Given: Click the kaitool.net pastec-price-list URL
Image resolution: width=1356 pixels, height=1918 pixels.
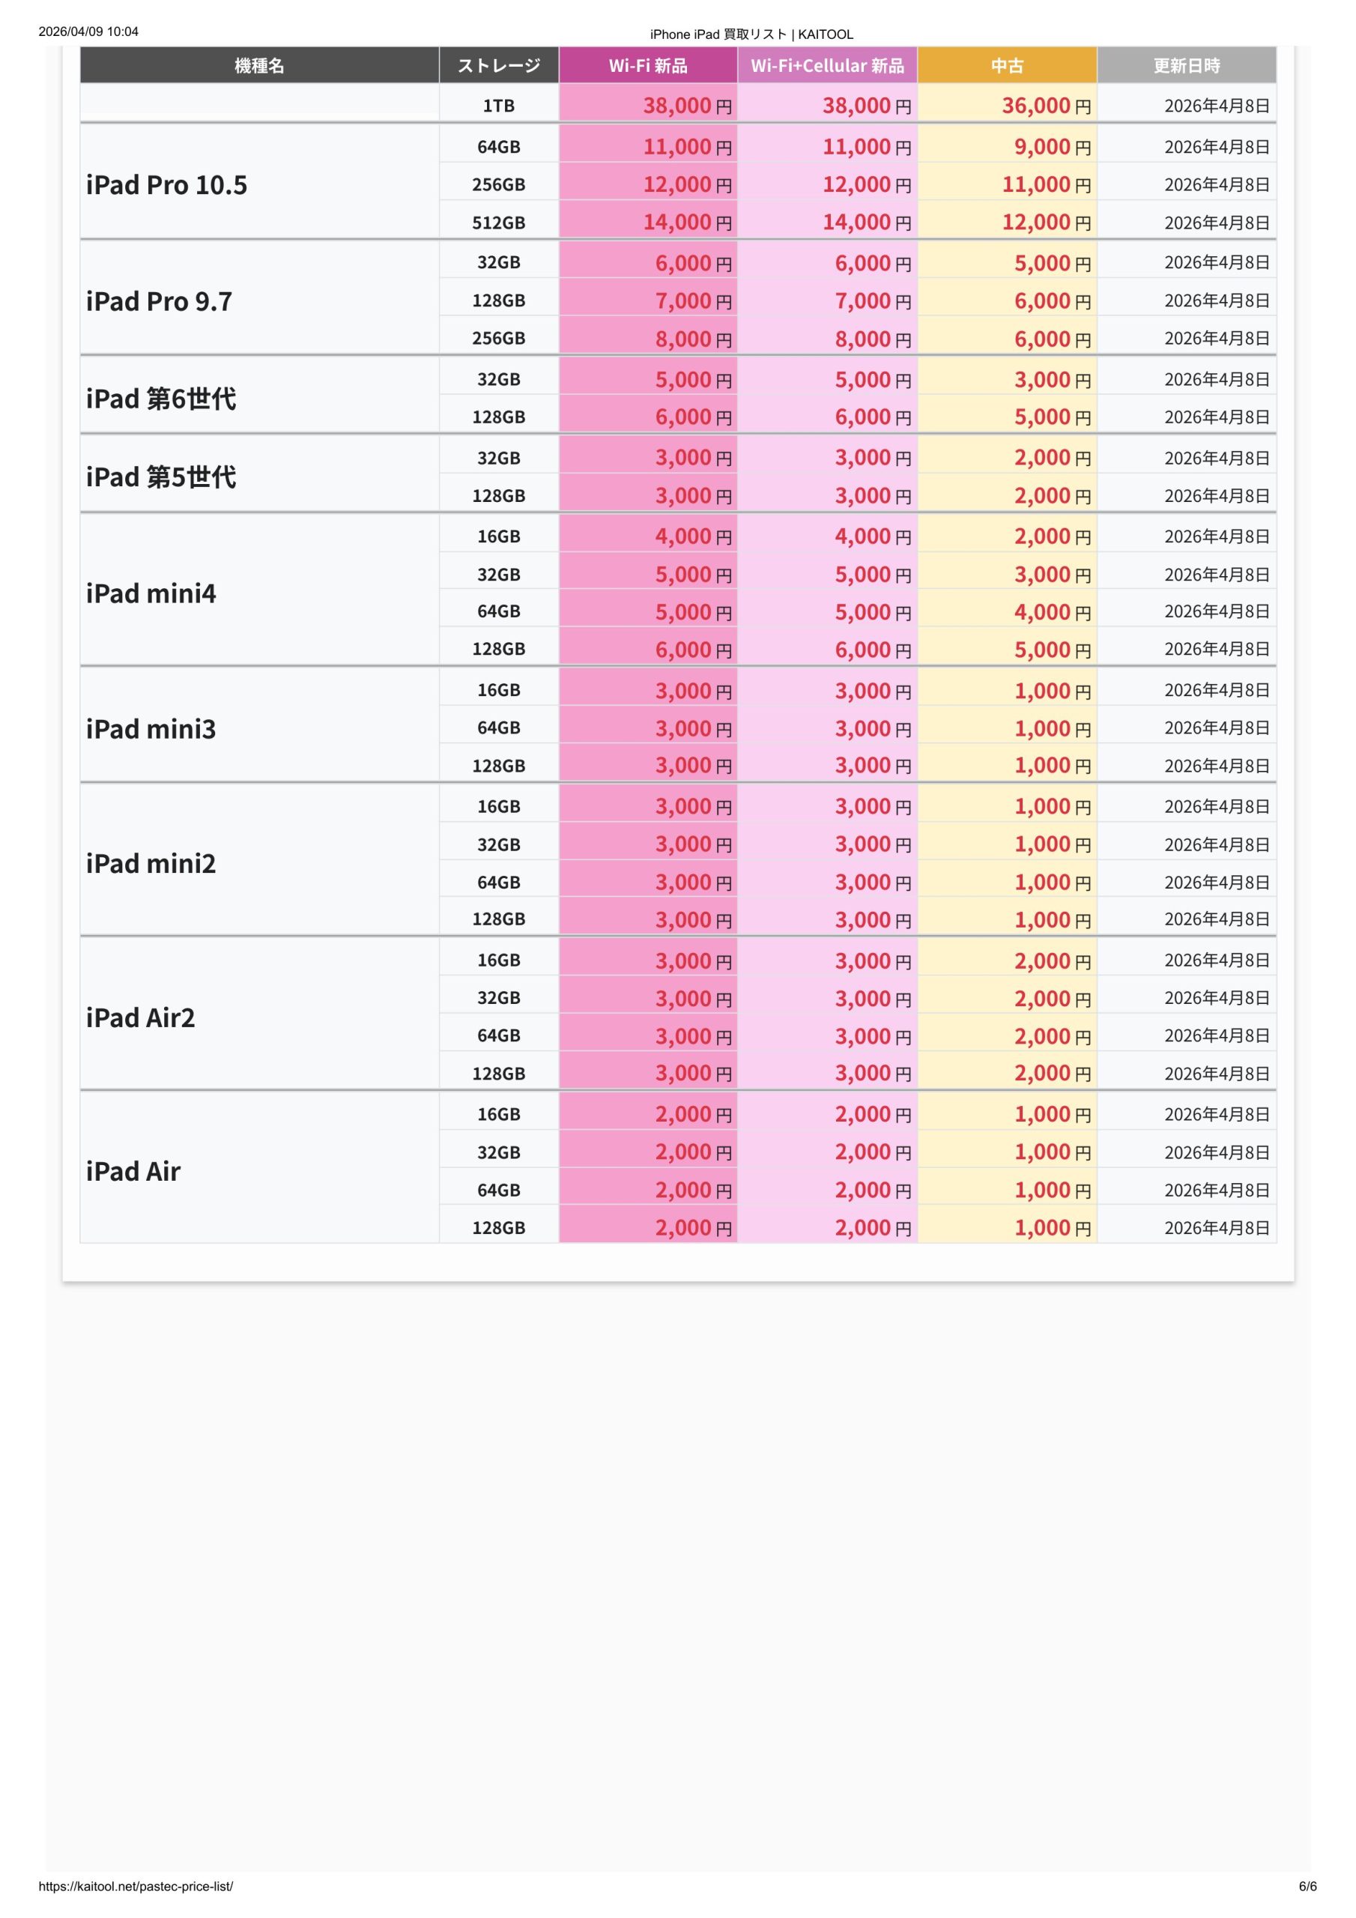Looking at the screenshot, I should tap(136, 1887).
